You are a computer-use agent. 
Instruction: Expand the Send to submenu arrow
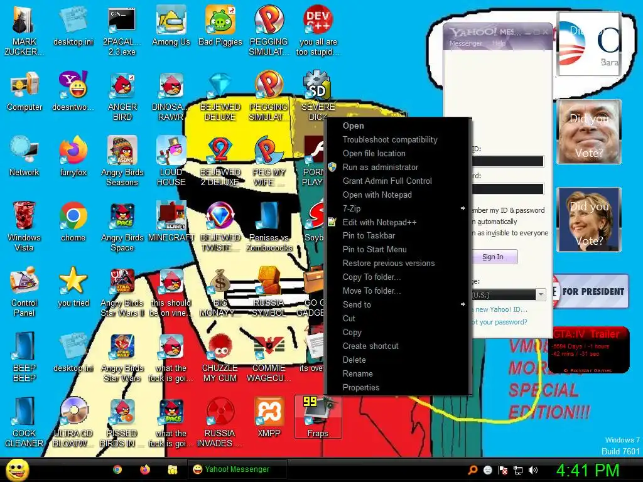pyautogui.click(x=463, y=304)
